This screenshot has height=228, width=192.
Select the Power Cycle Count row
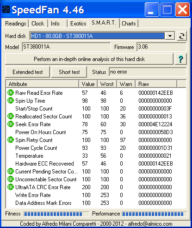[96, 148]
